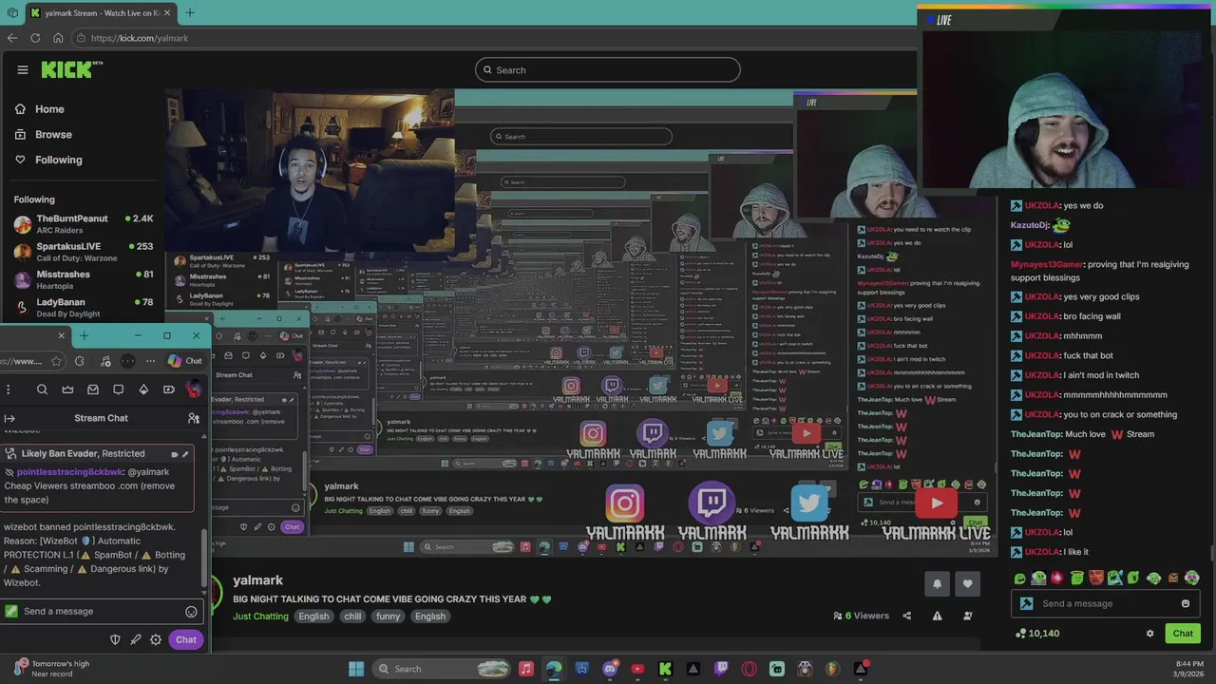Click the Kick logo
The height and width of the screenshot is (684, 1216).
[x=67, y=69]
